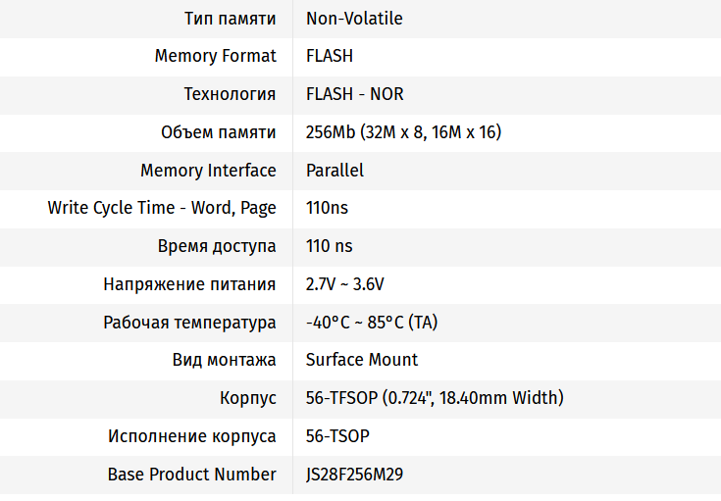Click the 'Объем памяти' label
The height and width of the screenshot is (501, 721).
(218, 132)
